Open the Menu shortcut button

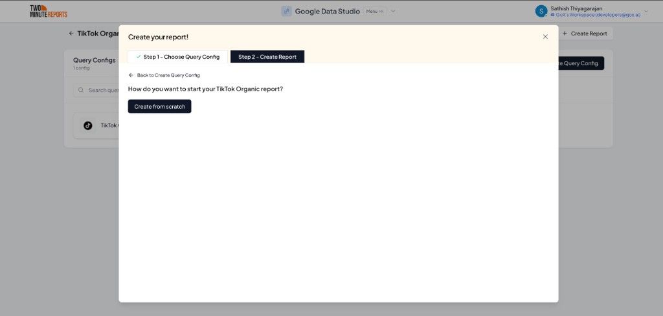click(x=375, y=12)
